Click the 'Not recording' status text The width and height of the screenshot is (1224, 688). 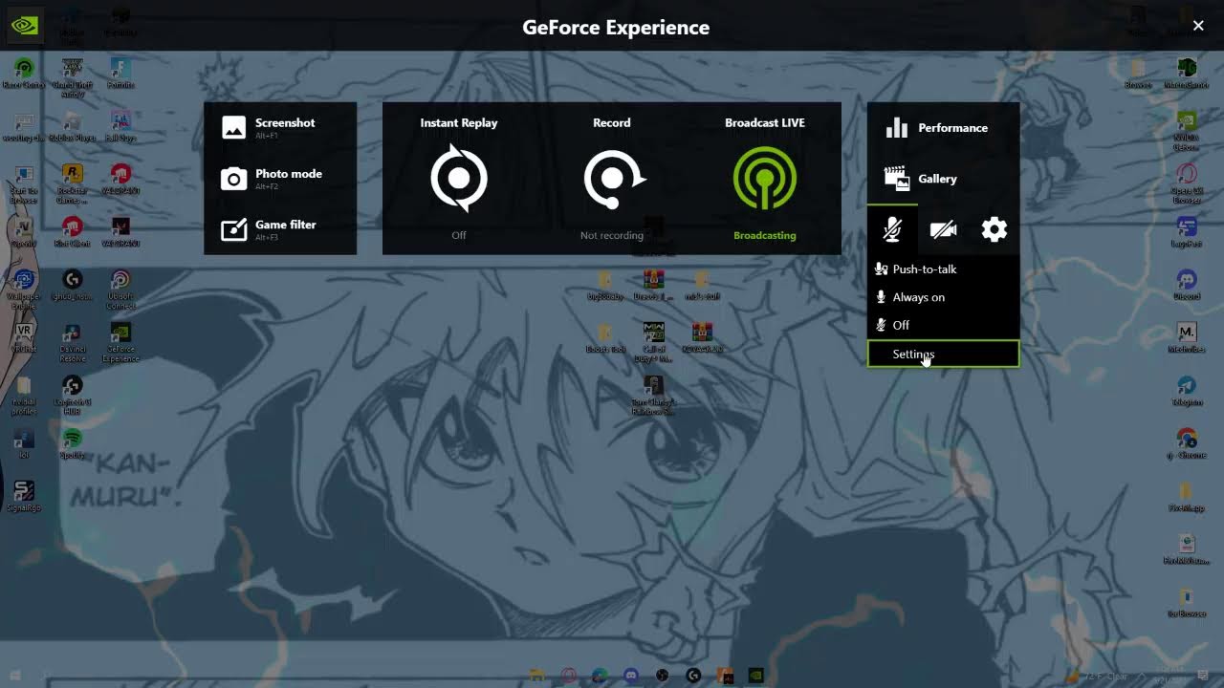coord(612,235)
